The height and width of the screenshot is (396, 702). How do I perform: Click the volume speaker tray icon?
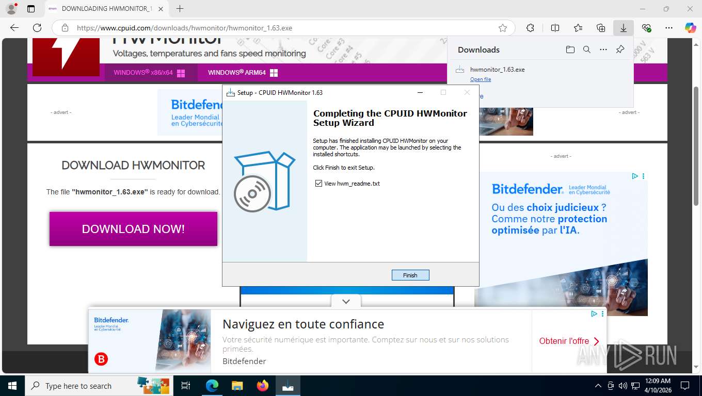(x=623, y=386)
